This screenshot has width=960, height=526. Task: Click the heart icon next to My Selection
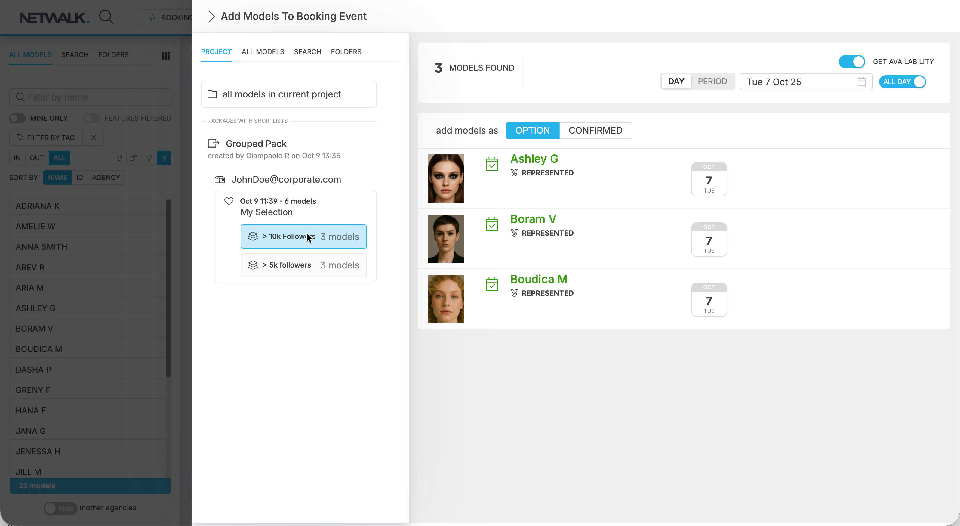coord(229,201)
